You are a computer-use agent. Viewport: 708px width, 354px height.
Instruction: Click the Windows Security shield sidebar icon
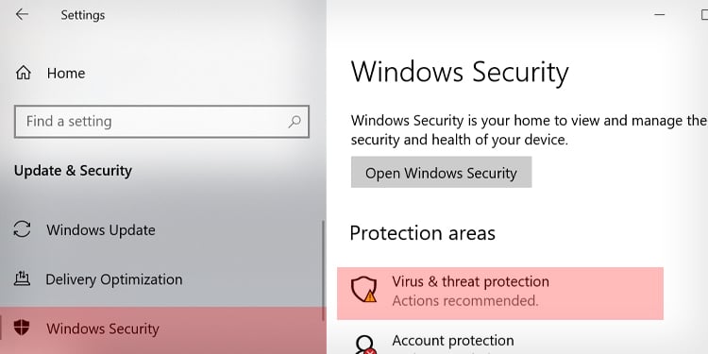22,328
